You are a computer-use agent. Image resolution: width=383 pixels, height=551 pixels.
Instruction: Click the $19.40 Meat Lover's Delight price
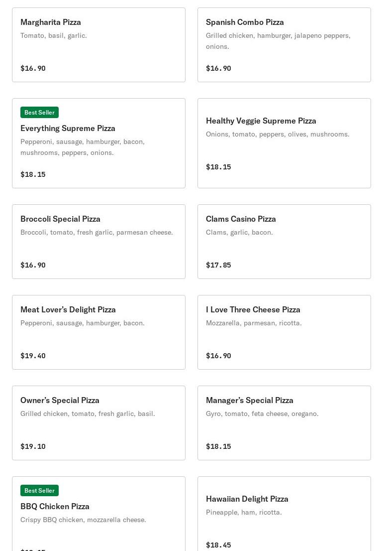33,356
